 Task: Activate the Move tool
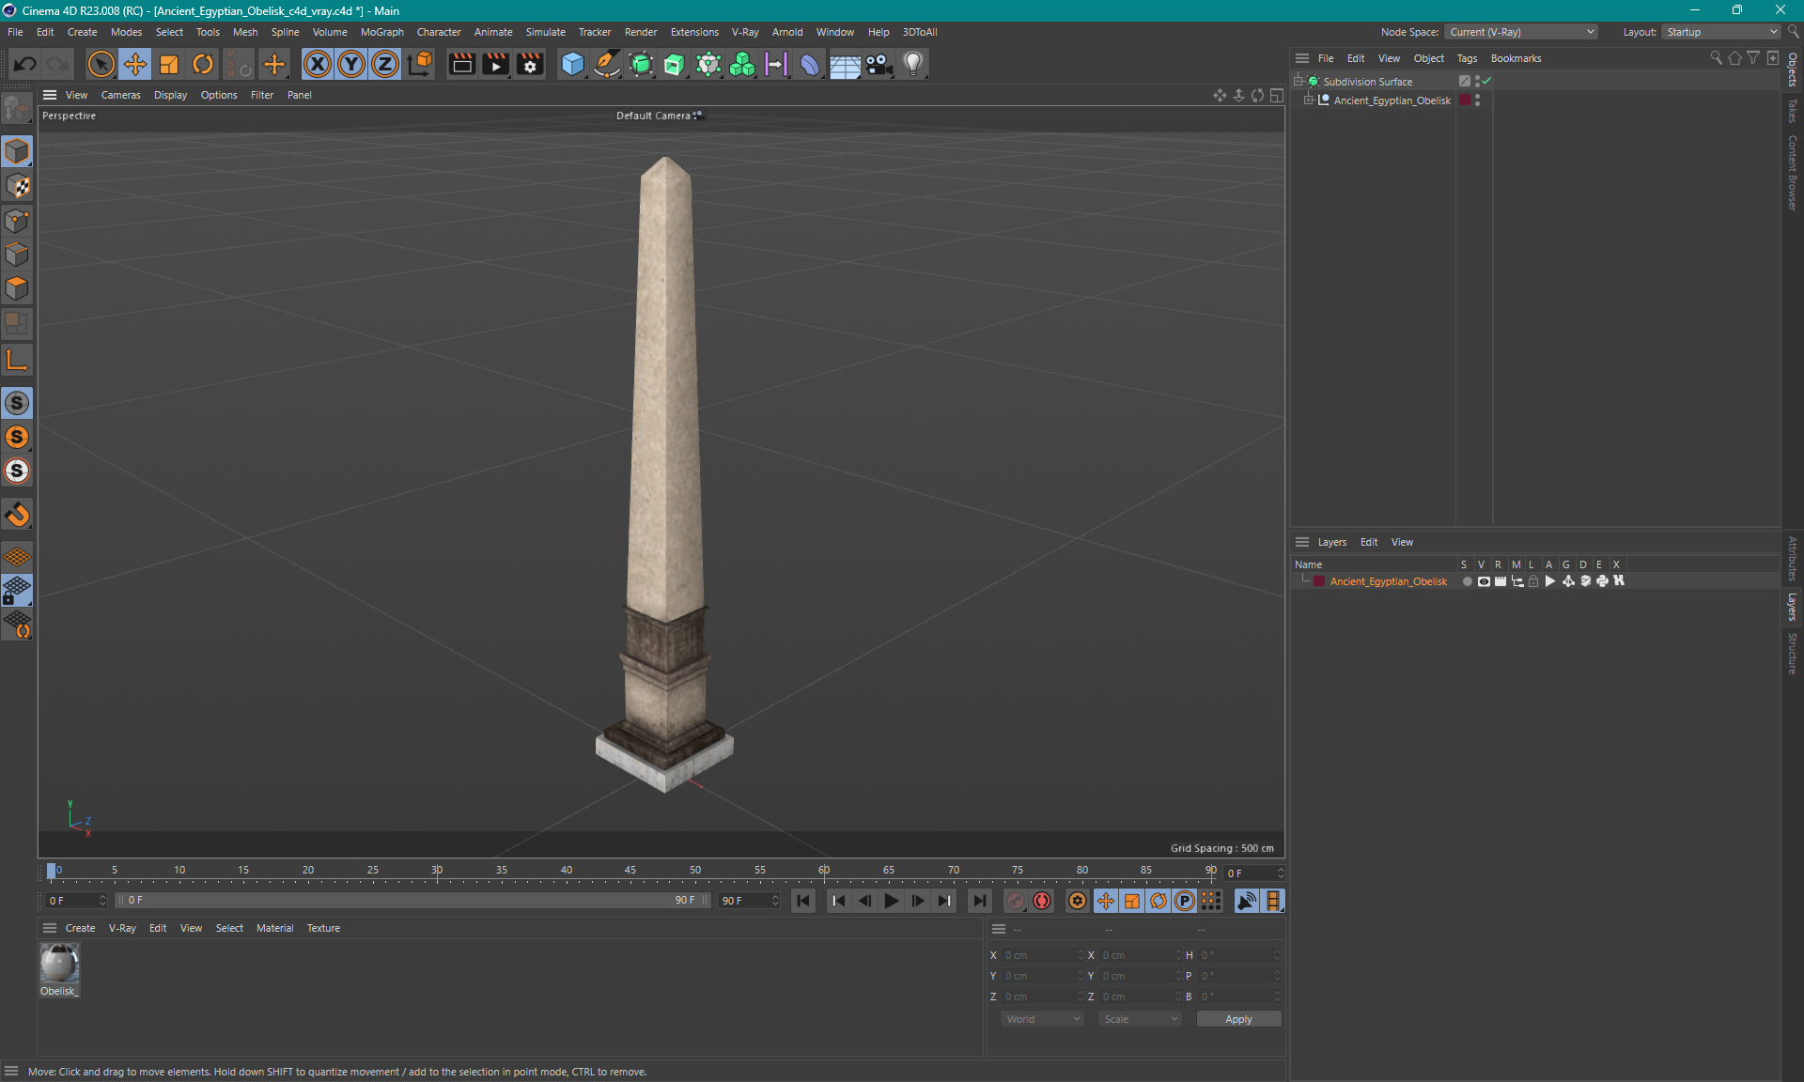(135, 64)
